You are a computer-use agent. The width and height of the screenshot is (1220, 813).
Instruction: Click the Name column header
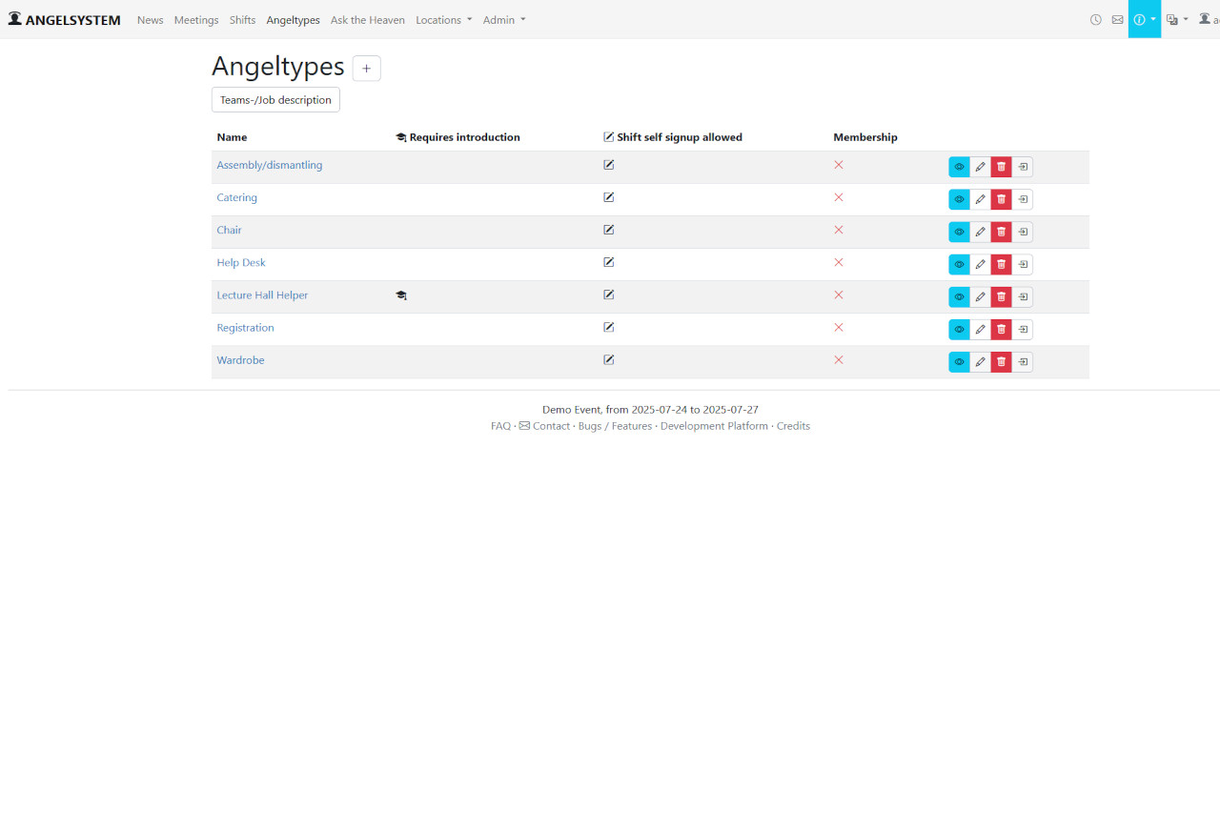pyautogui.click(x=232, y=137)
